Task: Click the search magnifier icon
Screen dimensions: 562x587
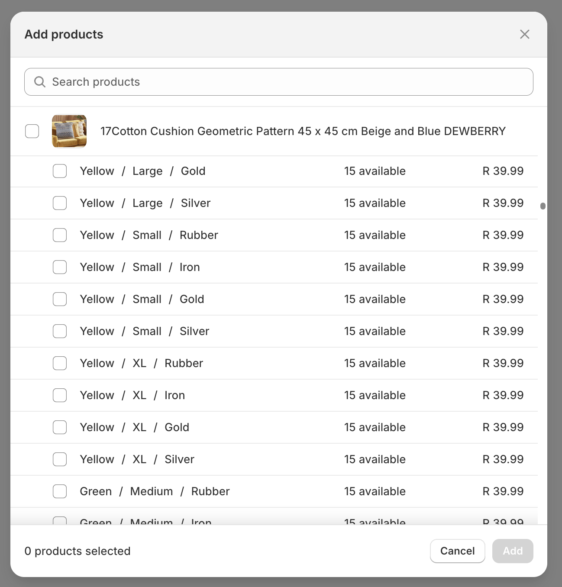Action: coord(40,82)
